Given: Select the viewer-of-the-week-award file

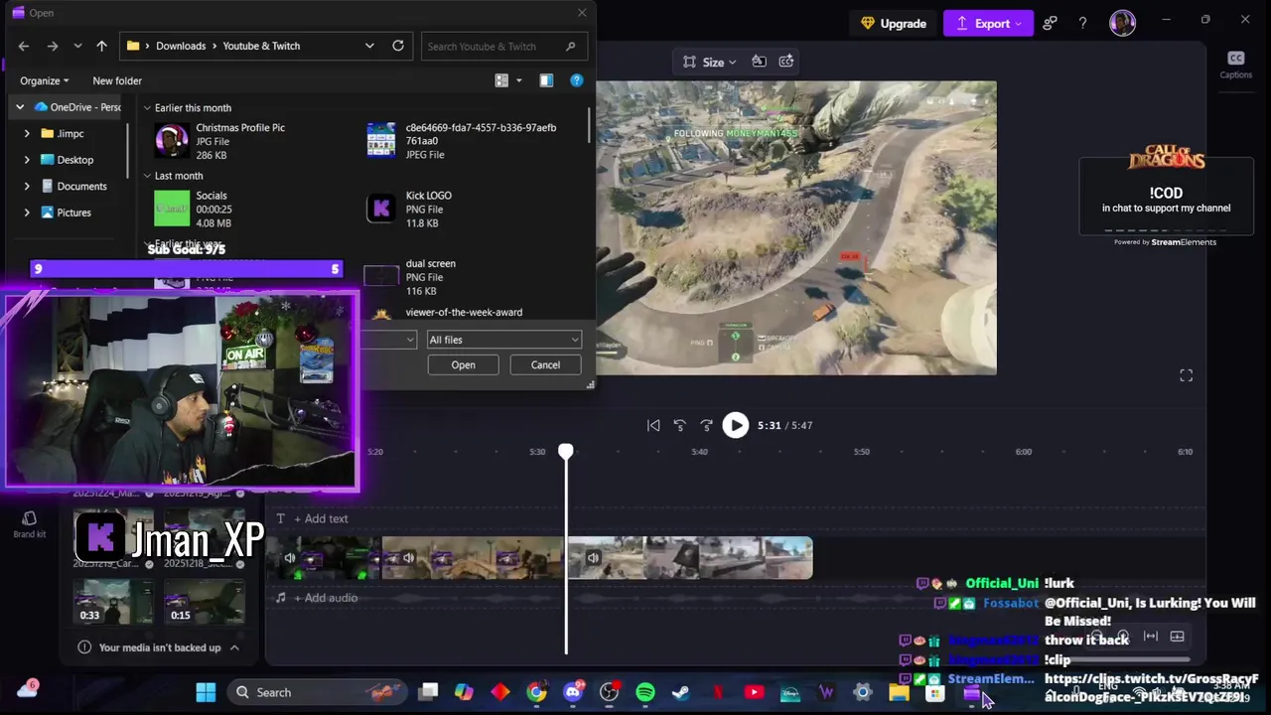Looking at the screenshot, I should [x=466, y=313].
